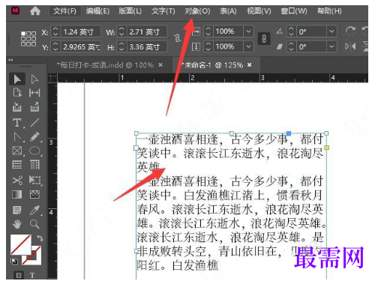Pick the Content Collector tool
Screen dimensions: 378x281
coord(17,107)
